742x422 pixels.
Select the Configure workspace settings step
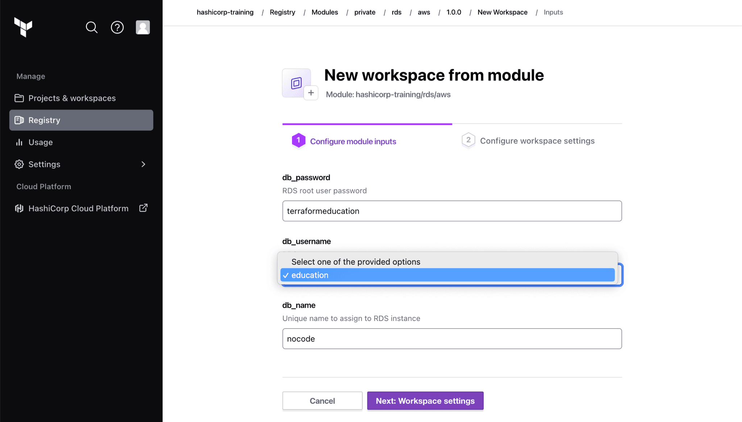click(537, 141)
